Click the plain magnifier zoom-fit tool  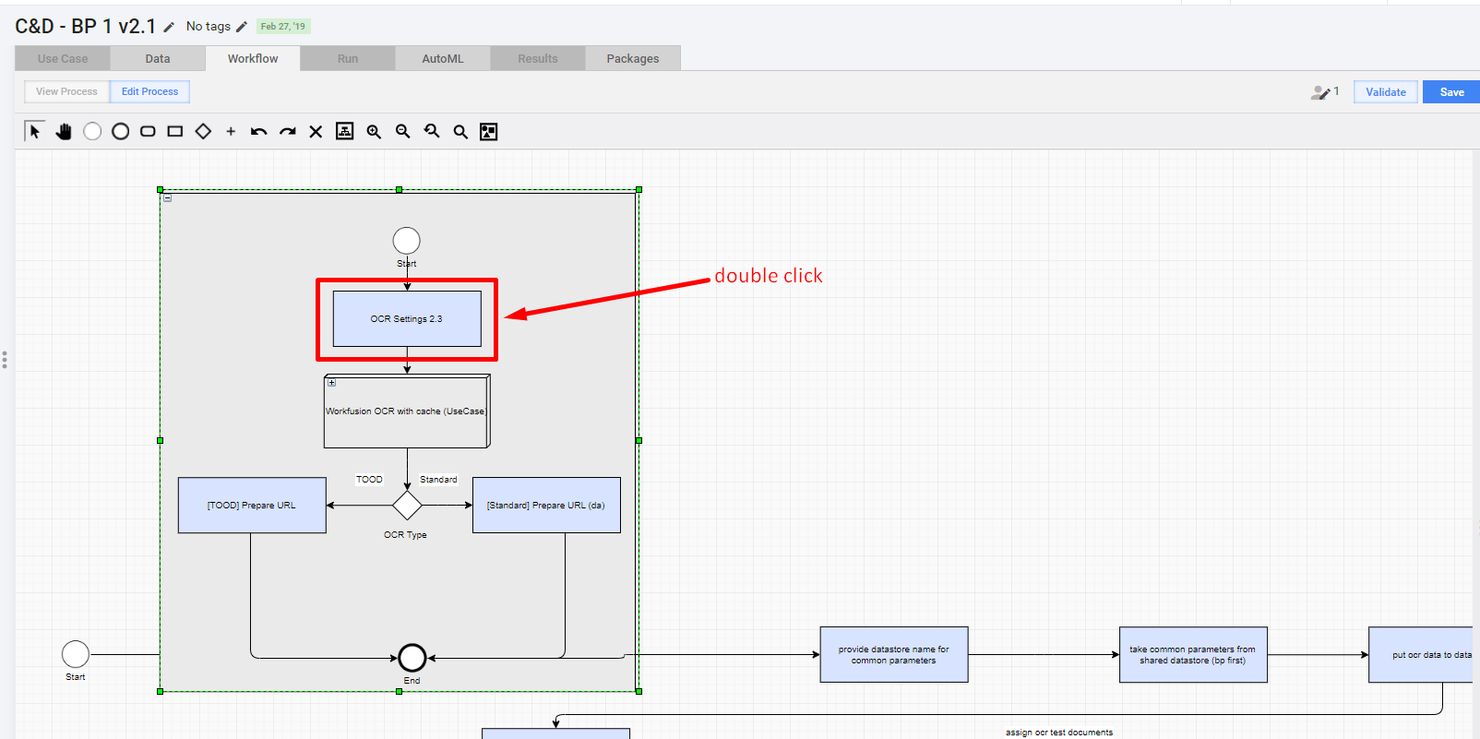pyautogui.click(x=460, y=131)
